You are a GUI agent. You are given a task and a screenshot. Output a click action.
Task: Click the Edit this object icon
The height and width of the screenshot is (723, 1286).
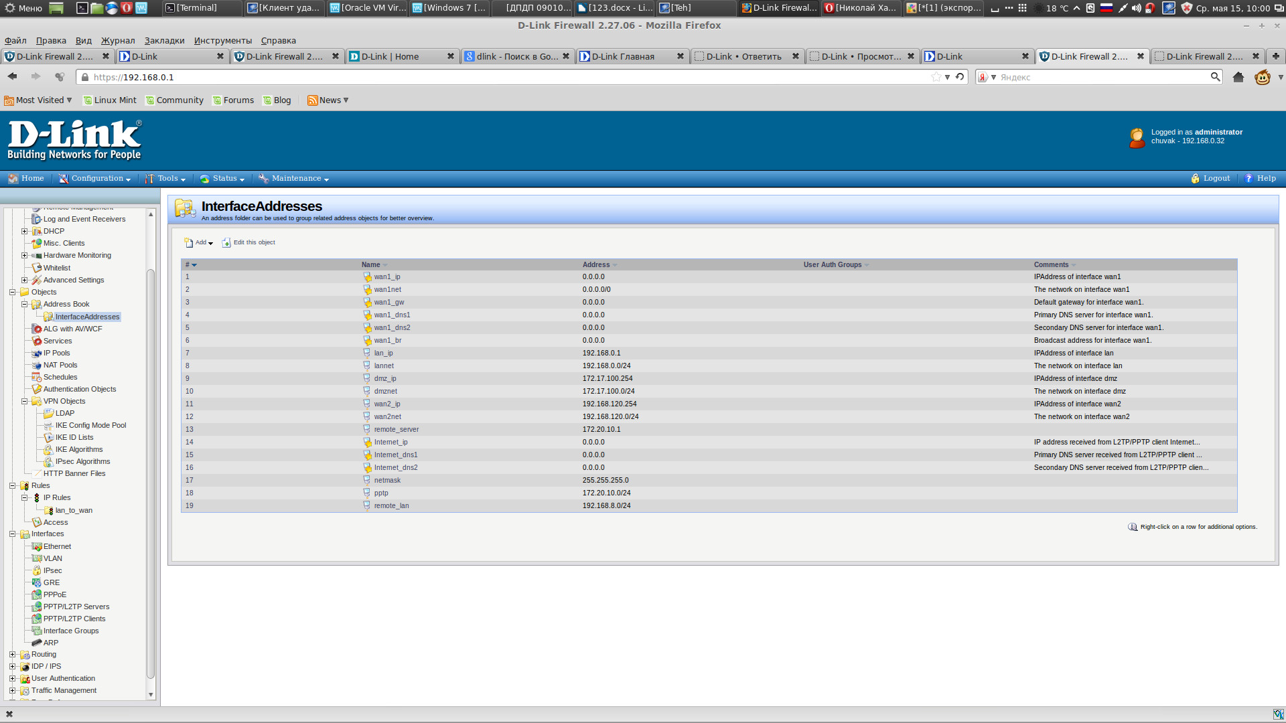(x=226, y=243)
